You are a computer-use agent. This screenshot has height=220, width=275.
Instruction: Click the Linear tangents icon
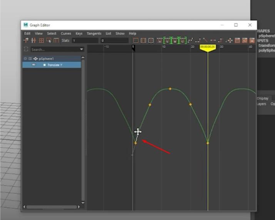[x=205, y=40]
